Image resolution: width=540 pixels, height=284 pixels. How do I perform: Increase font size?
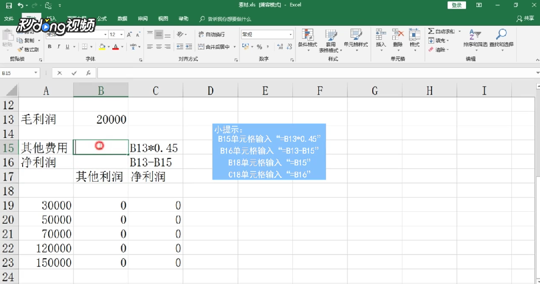129,34
